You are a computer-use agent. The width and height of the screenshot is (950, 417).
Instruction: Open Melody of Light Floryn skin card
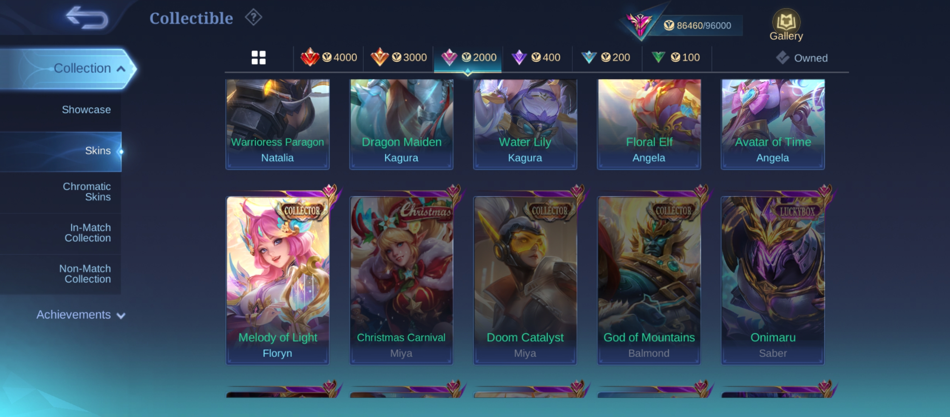click(x=277, y=280)
